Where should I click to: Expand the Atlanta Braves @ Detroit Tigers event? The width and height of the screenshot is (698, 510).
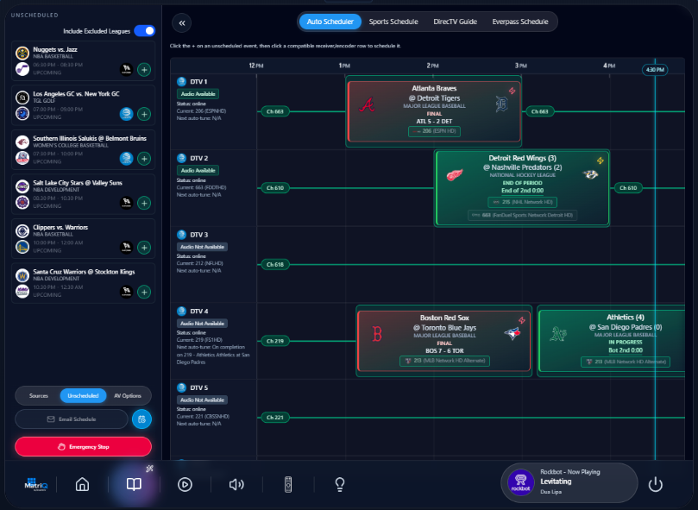click(433, 112)
